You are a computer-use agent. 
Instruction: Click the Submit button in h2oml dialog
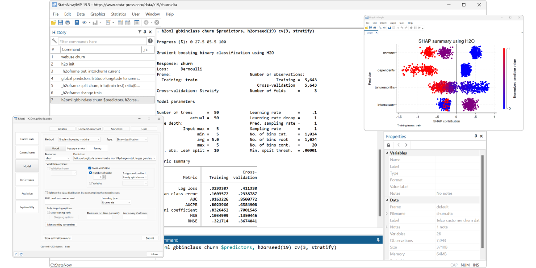(150, 238)
